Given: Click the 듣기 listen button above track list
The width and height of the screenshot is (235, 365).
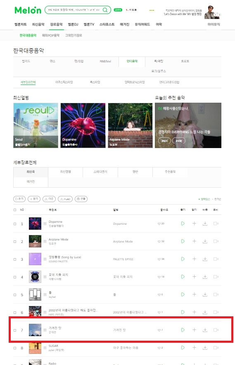Looking at the screenshot, I should pyautogui.click(x=19, y=199).
